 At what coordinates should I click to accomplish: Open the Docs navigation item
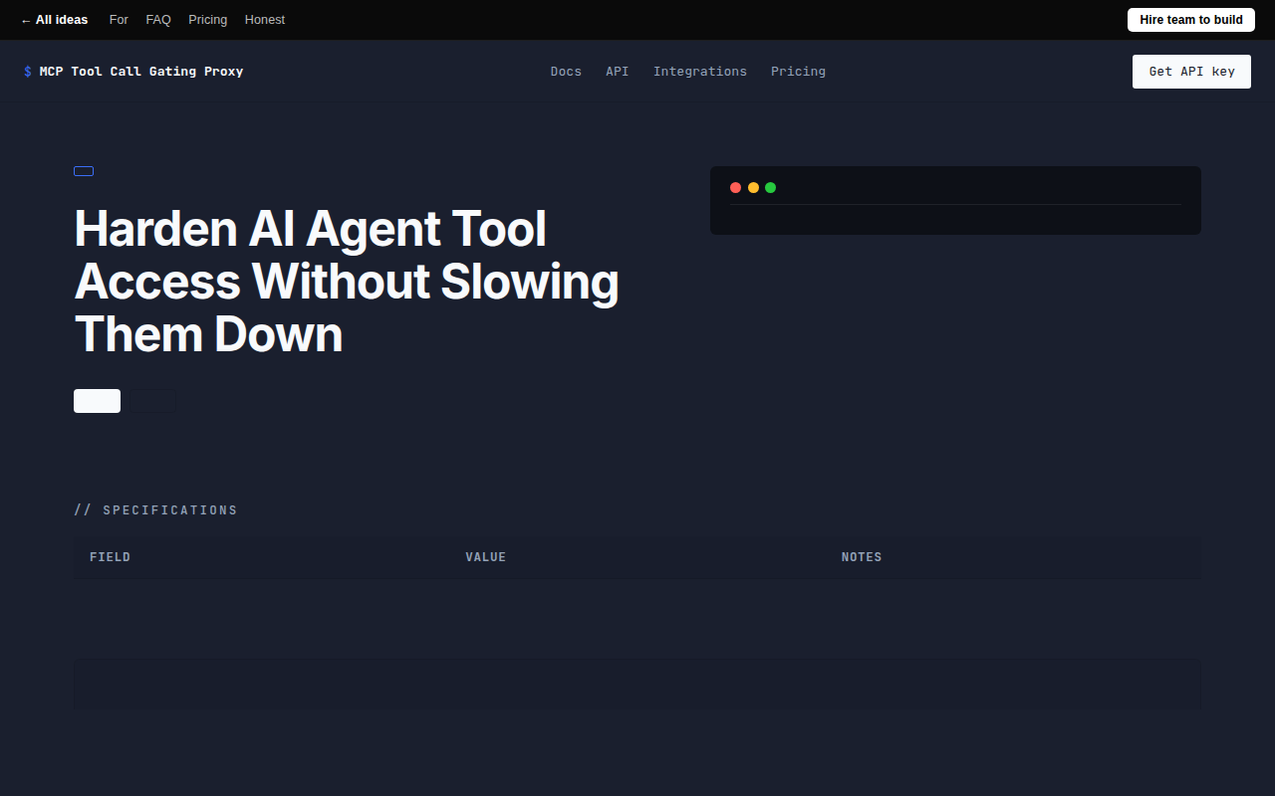566,72
